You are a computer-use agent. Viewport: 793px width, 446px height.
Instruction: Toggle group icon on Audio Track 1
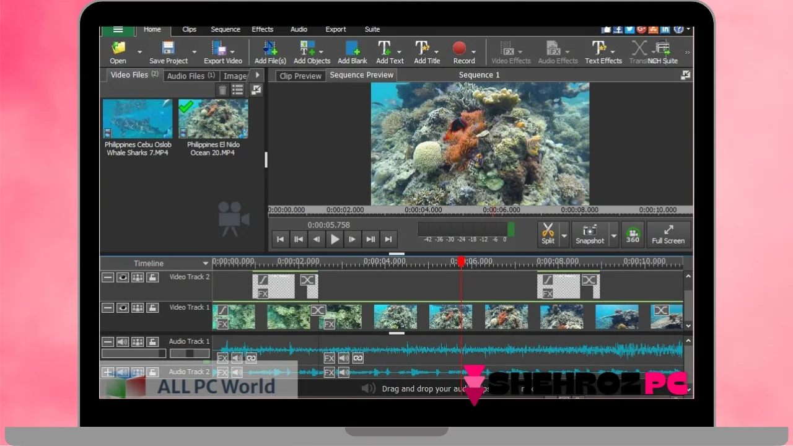coord(138,342)
